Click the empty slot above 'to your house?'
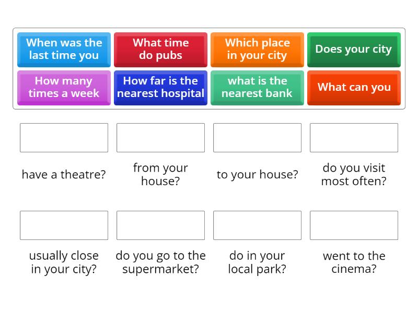The width and height of the screenshot is (418, 313). 257,138
